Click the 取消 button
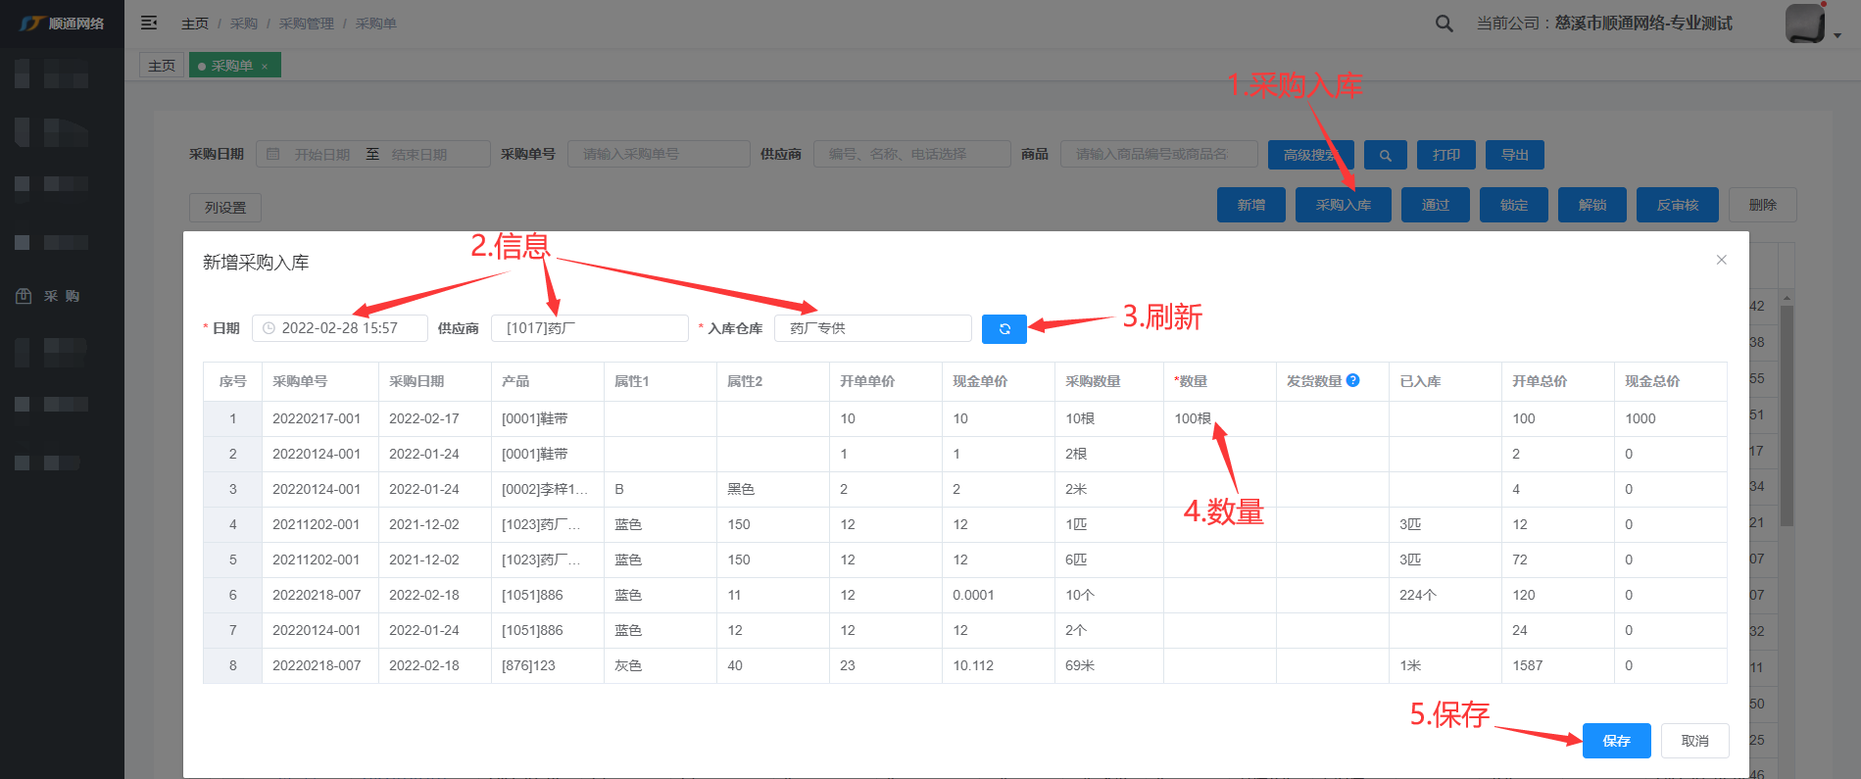Screen dimensions: 1861x779 coord(1694,741)
